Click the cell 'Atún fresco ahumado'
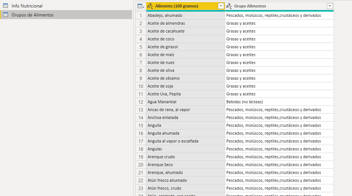This screenshot has height=196, width=352. pos(185,180)
